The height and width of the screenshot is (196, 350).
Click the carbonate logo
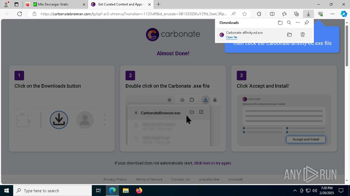point(173,35)
